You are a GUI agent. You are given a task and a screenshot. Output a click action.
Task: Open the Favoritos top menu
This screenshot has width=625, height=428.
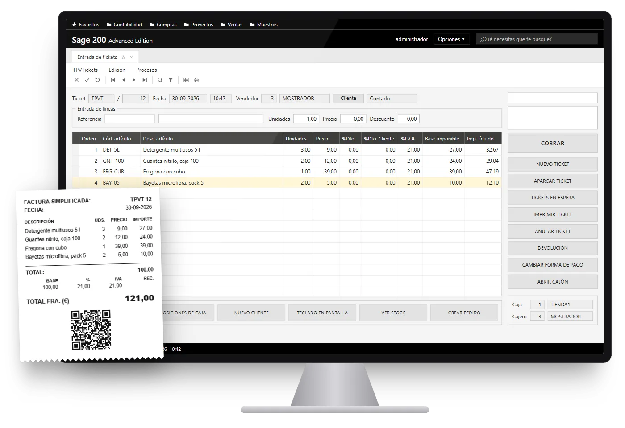pyautogui.click(x=86, y=25)
